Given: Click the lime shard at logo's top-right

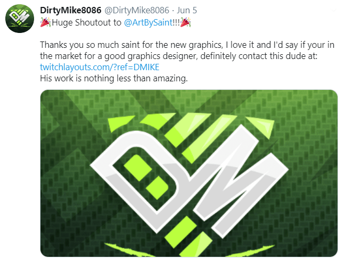Looking at the screenshot, I should [x=261, y=127].
